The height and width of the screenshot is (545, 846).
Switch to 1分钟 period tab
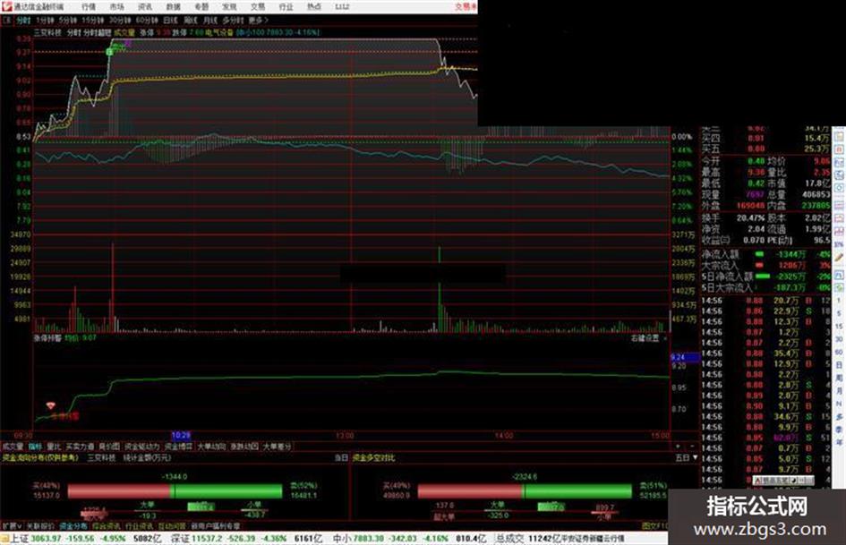click(x=44, y=21)
